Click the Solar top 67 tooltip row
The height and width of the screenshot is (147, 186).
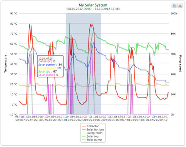point(47,71)
